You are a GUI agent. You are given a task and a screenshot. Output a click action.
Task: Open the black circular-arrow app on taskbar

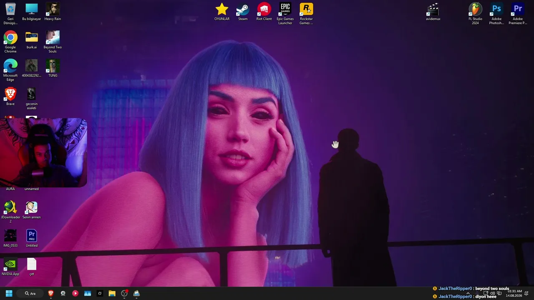click(100, 293)
